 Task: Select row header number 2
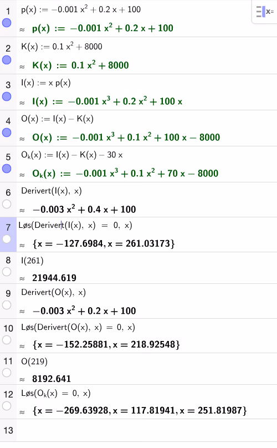point(8,48)
